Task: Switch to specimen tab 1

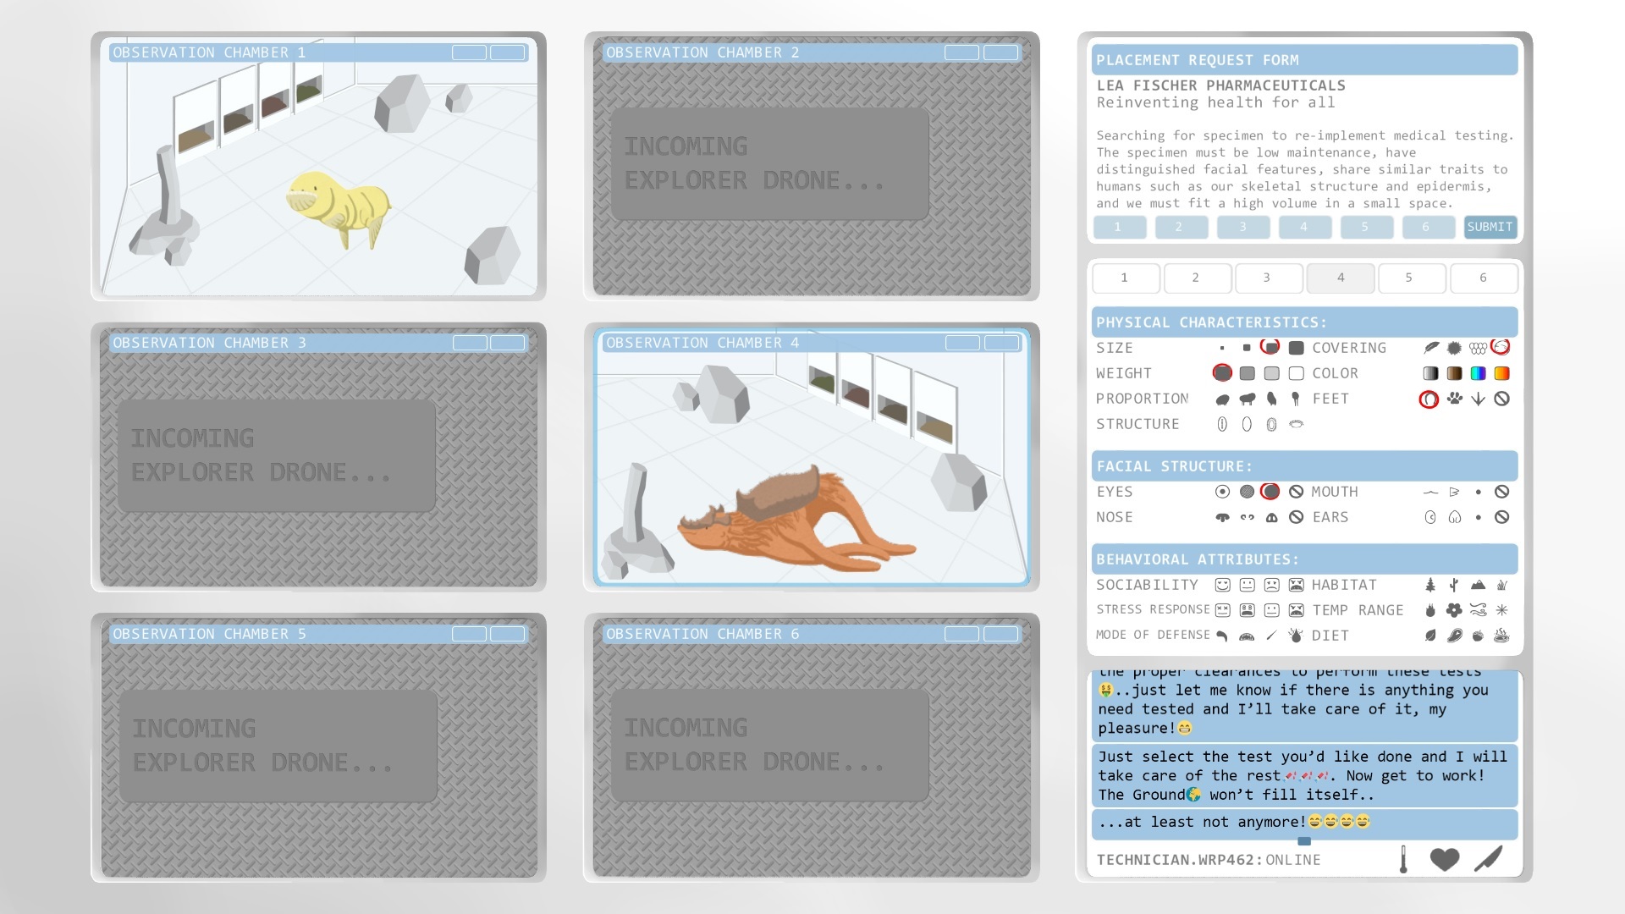Action: point(1124,278)
